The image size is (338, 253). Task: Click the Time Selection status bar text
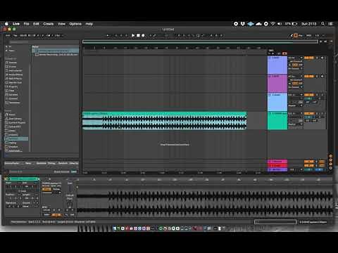tap(54, 222)
